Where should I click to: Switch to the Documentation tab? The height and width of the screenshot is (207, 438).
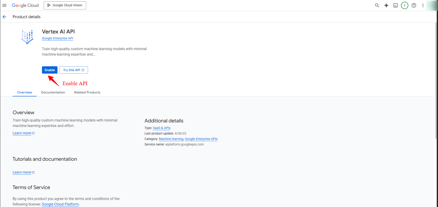tap(53, 93)
